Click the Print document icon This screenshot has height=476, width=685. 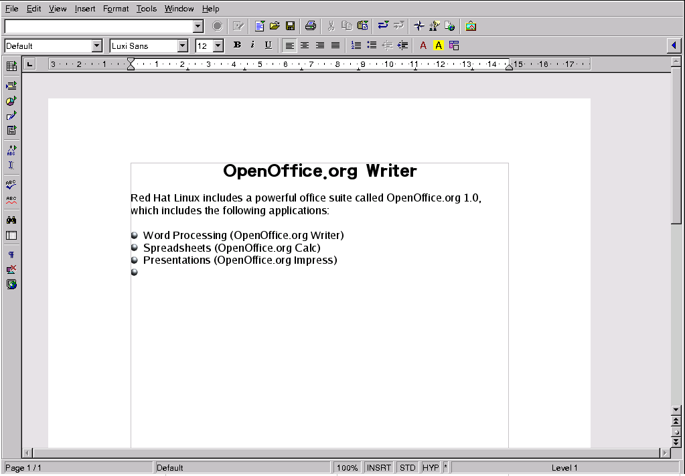310,26
